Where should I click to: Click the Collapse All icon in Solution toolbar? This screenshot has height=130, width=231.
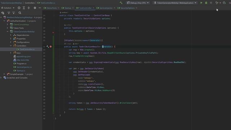(x=29, y=8)
